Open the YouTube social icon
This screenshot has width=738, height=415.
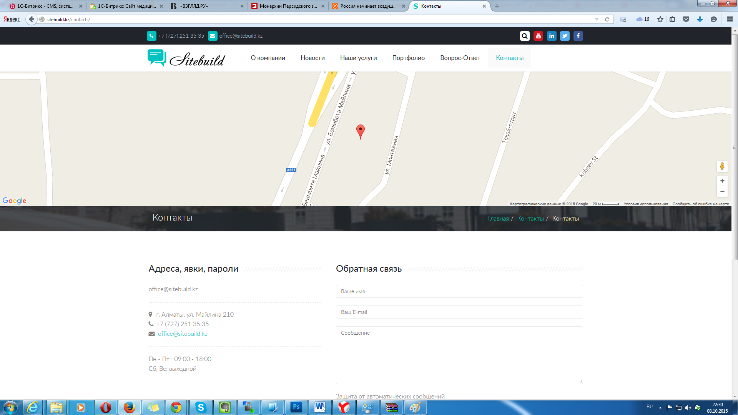(x=538, y=36)
